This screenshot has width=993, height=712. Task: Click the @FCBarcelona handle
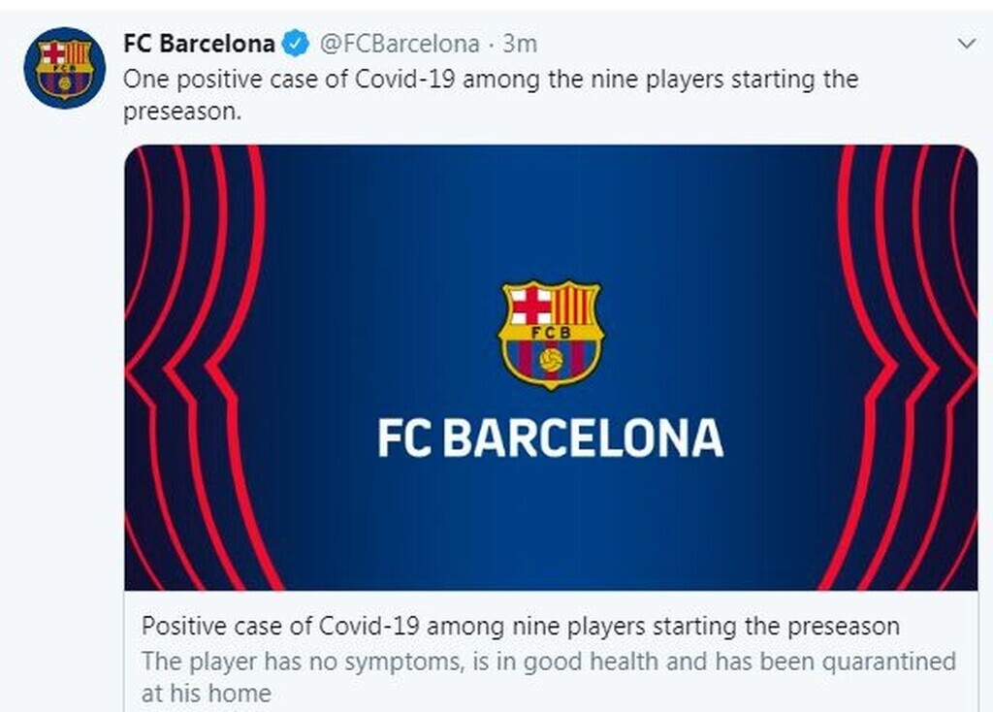(400, 44)
